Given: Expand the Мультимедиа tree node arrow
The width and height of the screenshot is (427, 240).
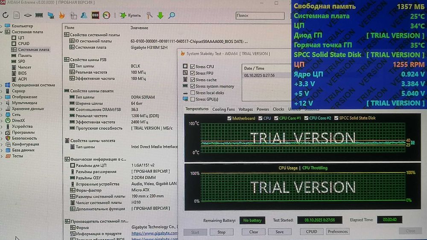Looking at the screenshot, I should click(2, 103).
